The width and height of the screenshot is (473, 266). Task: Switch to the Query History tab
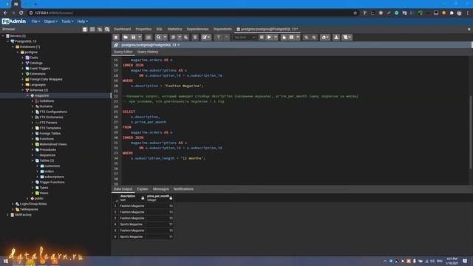pyautogui.click(x=148, y=52)
